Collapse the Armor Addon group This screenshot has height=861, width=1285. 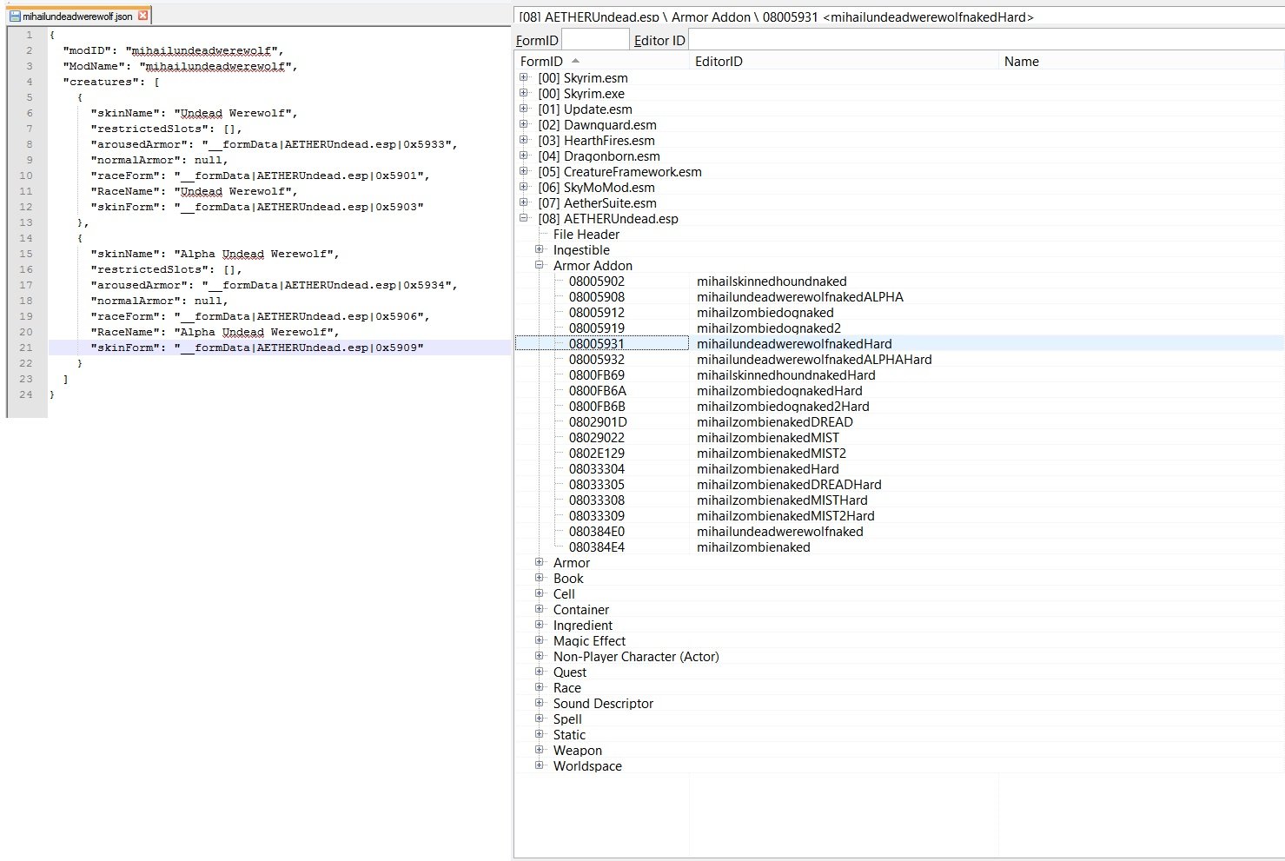(540, 266)
